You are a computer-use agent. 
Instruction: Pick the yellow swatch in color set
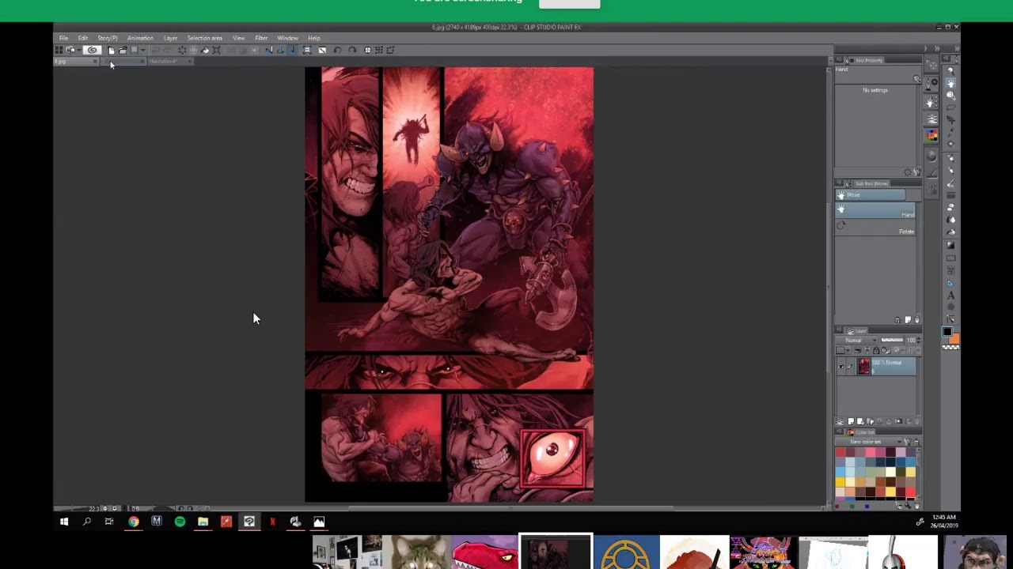[840, 482]
